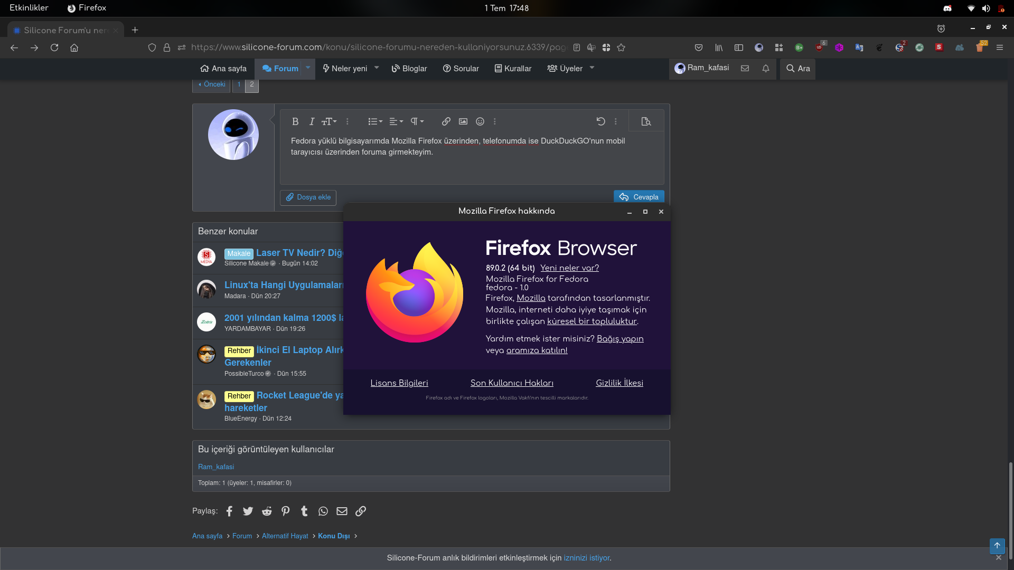Open the Lisans Bilgileri link
The width and height of the screenshot is (1014, 570).
(399, 383)
